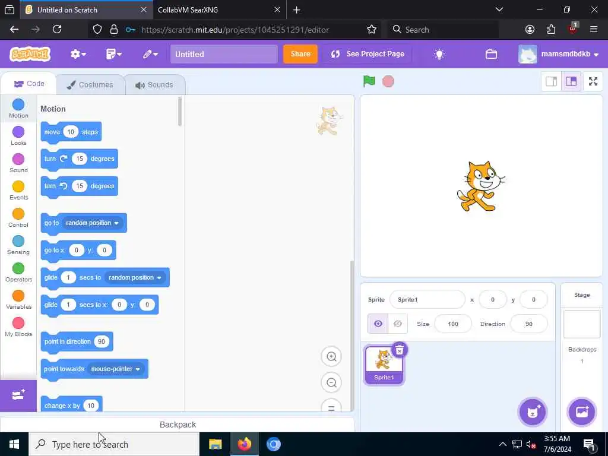Open 'point towards mouse-pointer' dropdown
This screenshot has height=456, width=608.
[x=116, y=369]
